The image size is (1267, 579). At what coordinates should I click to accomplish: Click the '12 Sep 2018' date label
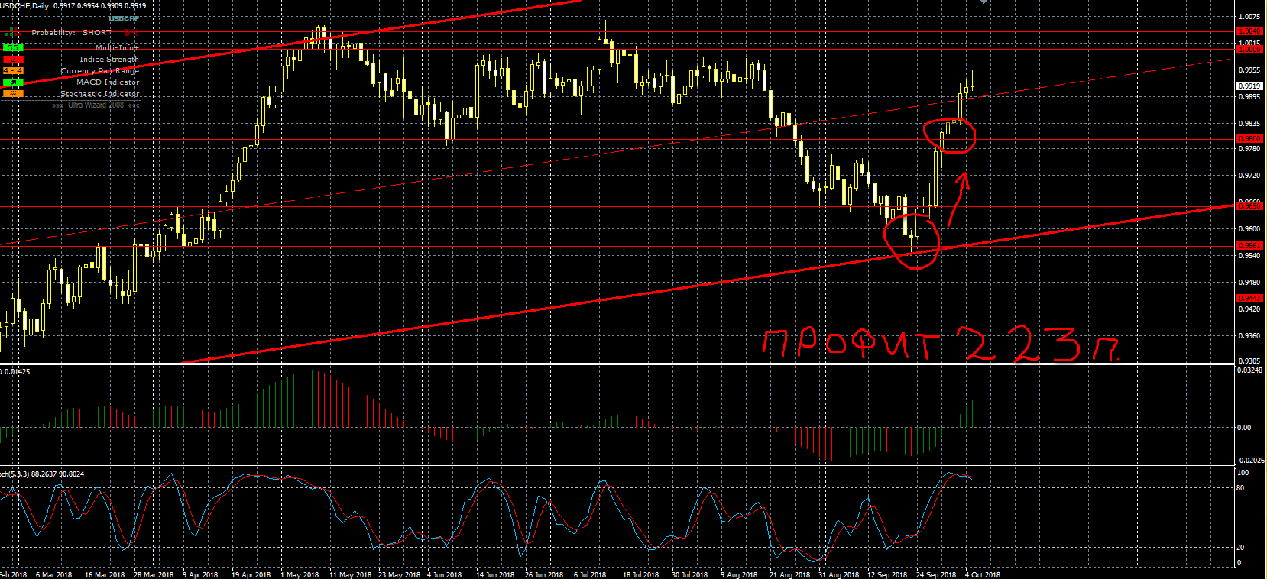(x=887, y=575)
